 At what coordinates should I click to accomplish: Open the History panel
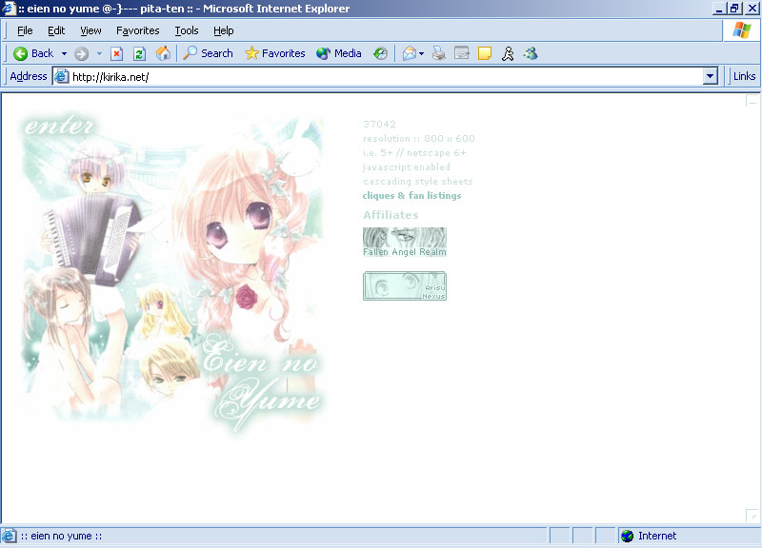(x=380, y=53)
